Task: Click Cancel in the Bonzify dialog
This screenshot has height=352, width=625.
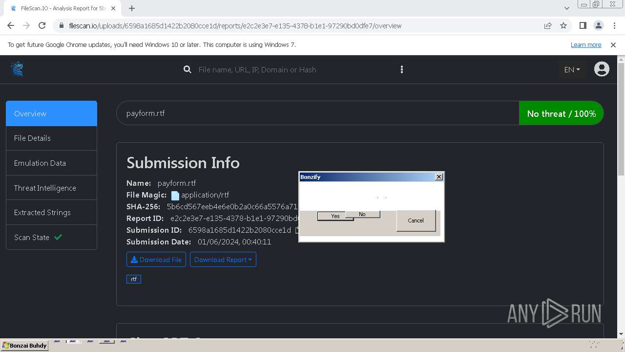Action: pos(416,220)
